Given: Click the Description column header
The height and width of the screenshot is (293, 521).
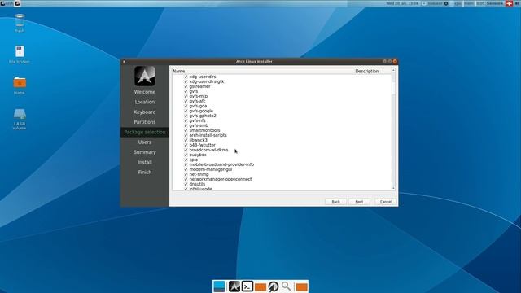Looking at the screenshot, I should pyautogui.click(x=367, y=71).
